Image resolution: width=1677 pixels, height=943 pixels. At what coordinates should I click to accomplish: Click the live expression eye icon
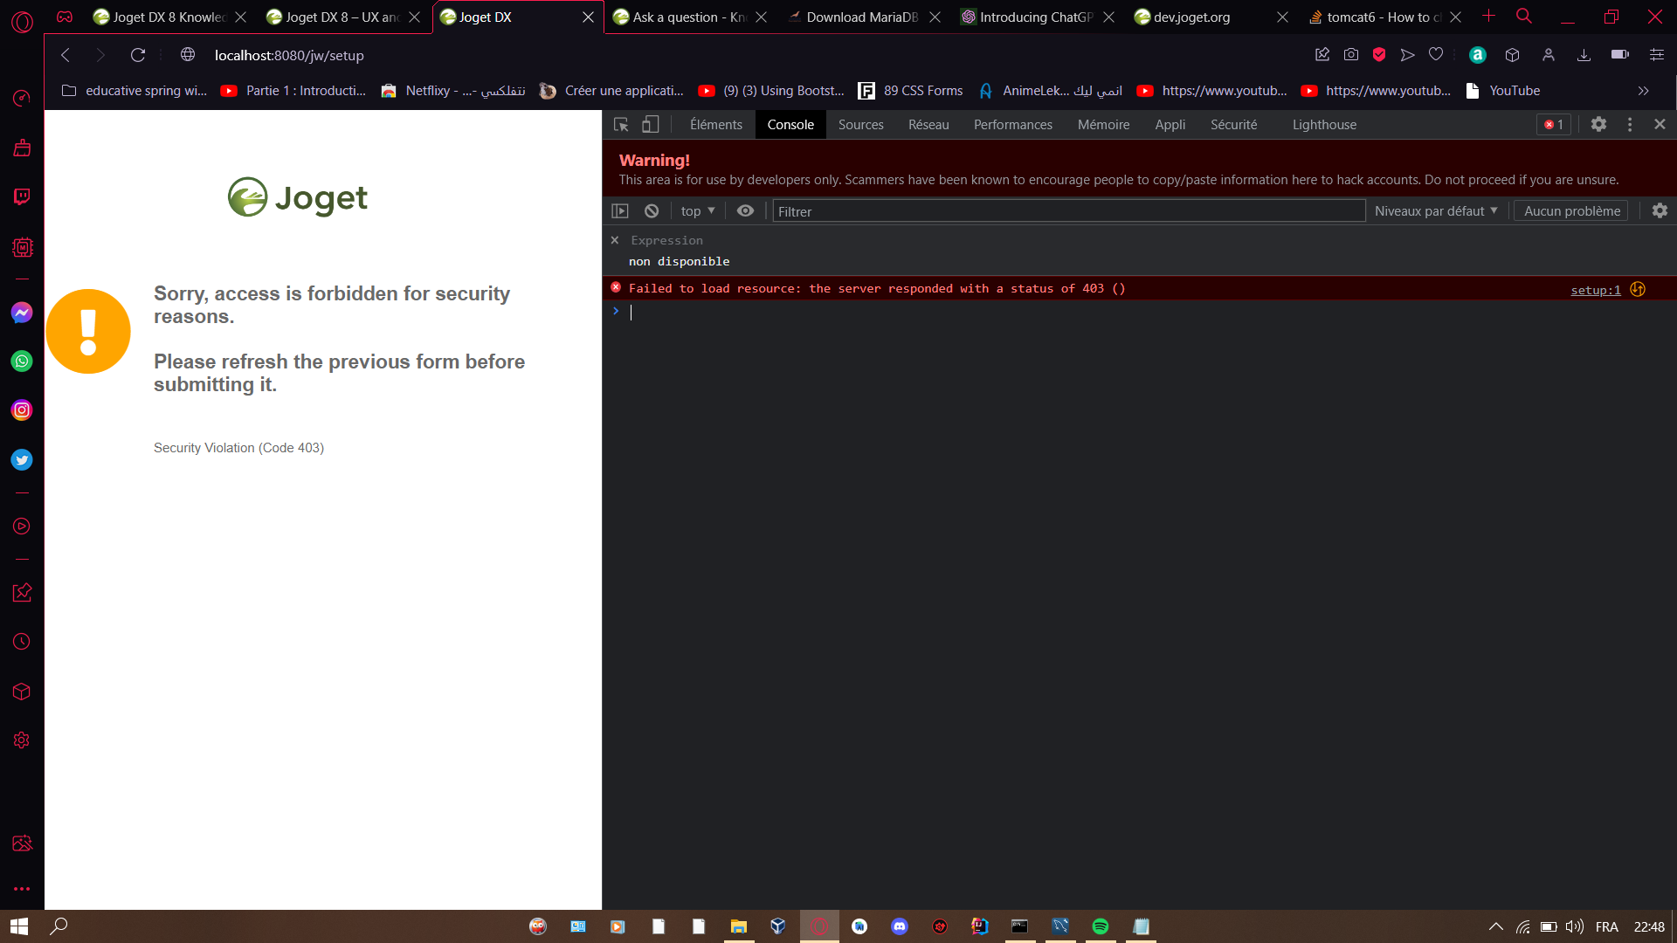click(x=745, y=211)
